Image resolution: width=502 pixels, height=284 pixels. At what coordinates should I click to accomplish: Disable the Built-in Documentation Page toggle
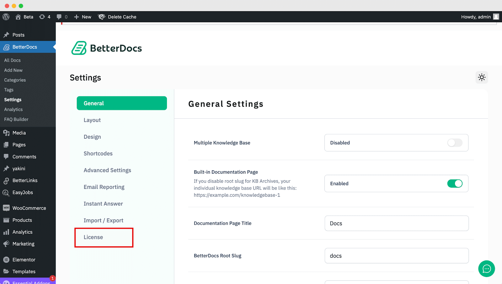tap(455, 184)
